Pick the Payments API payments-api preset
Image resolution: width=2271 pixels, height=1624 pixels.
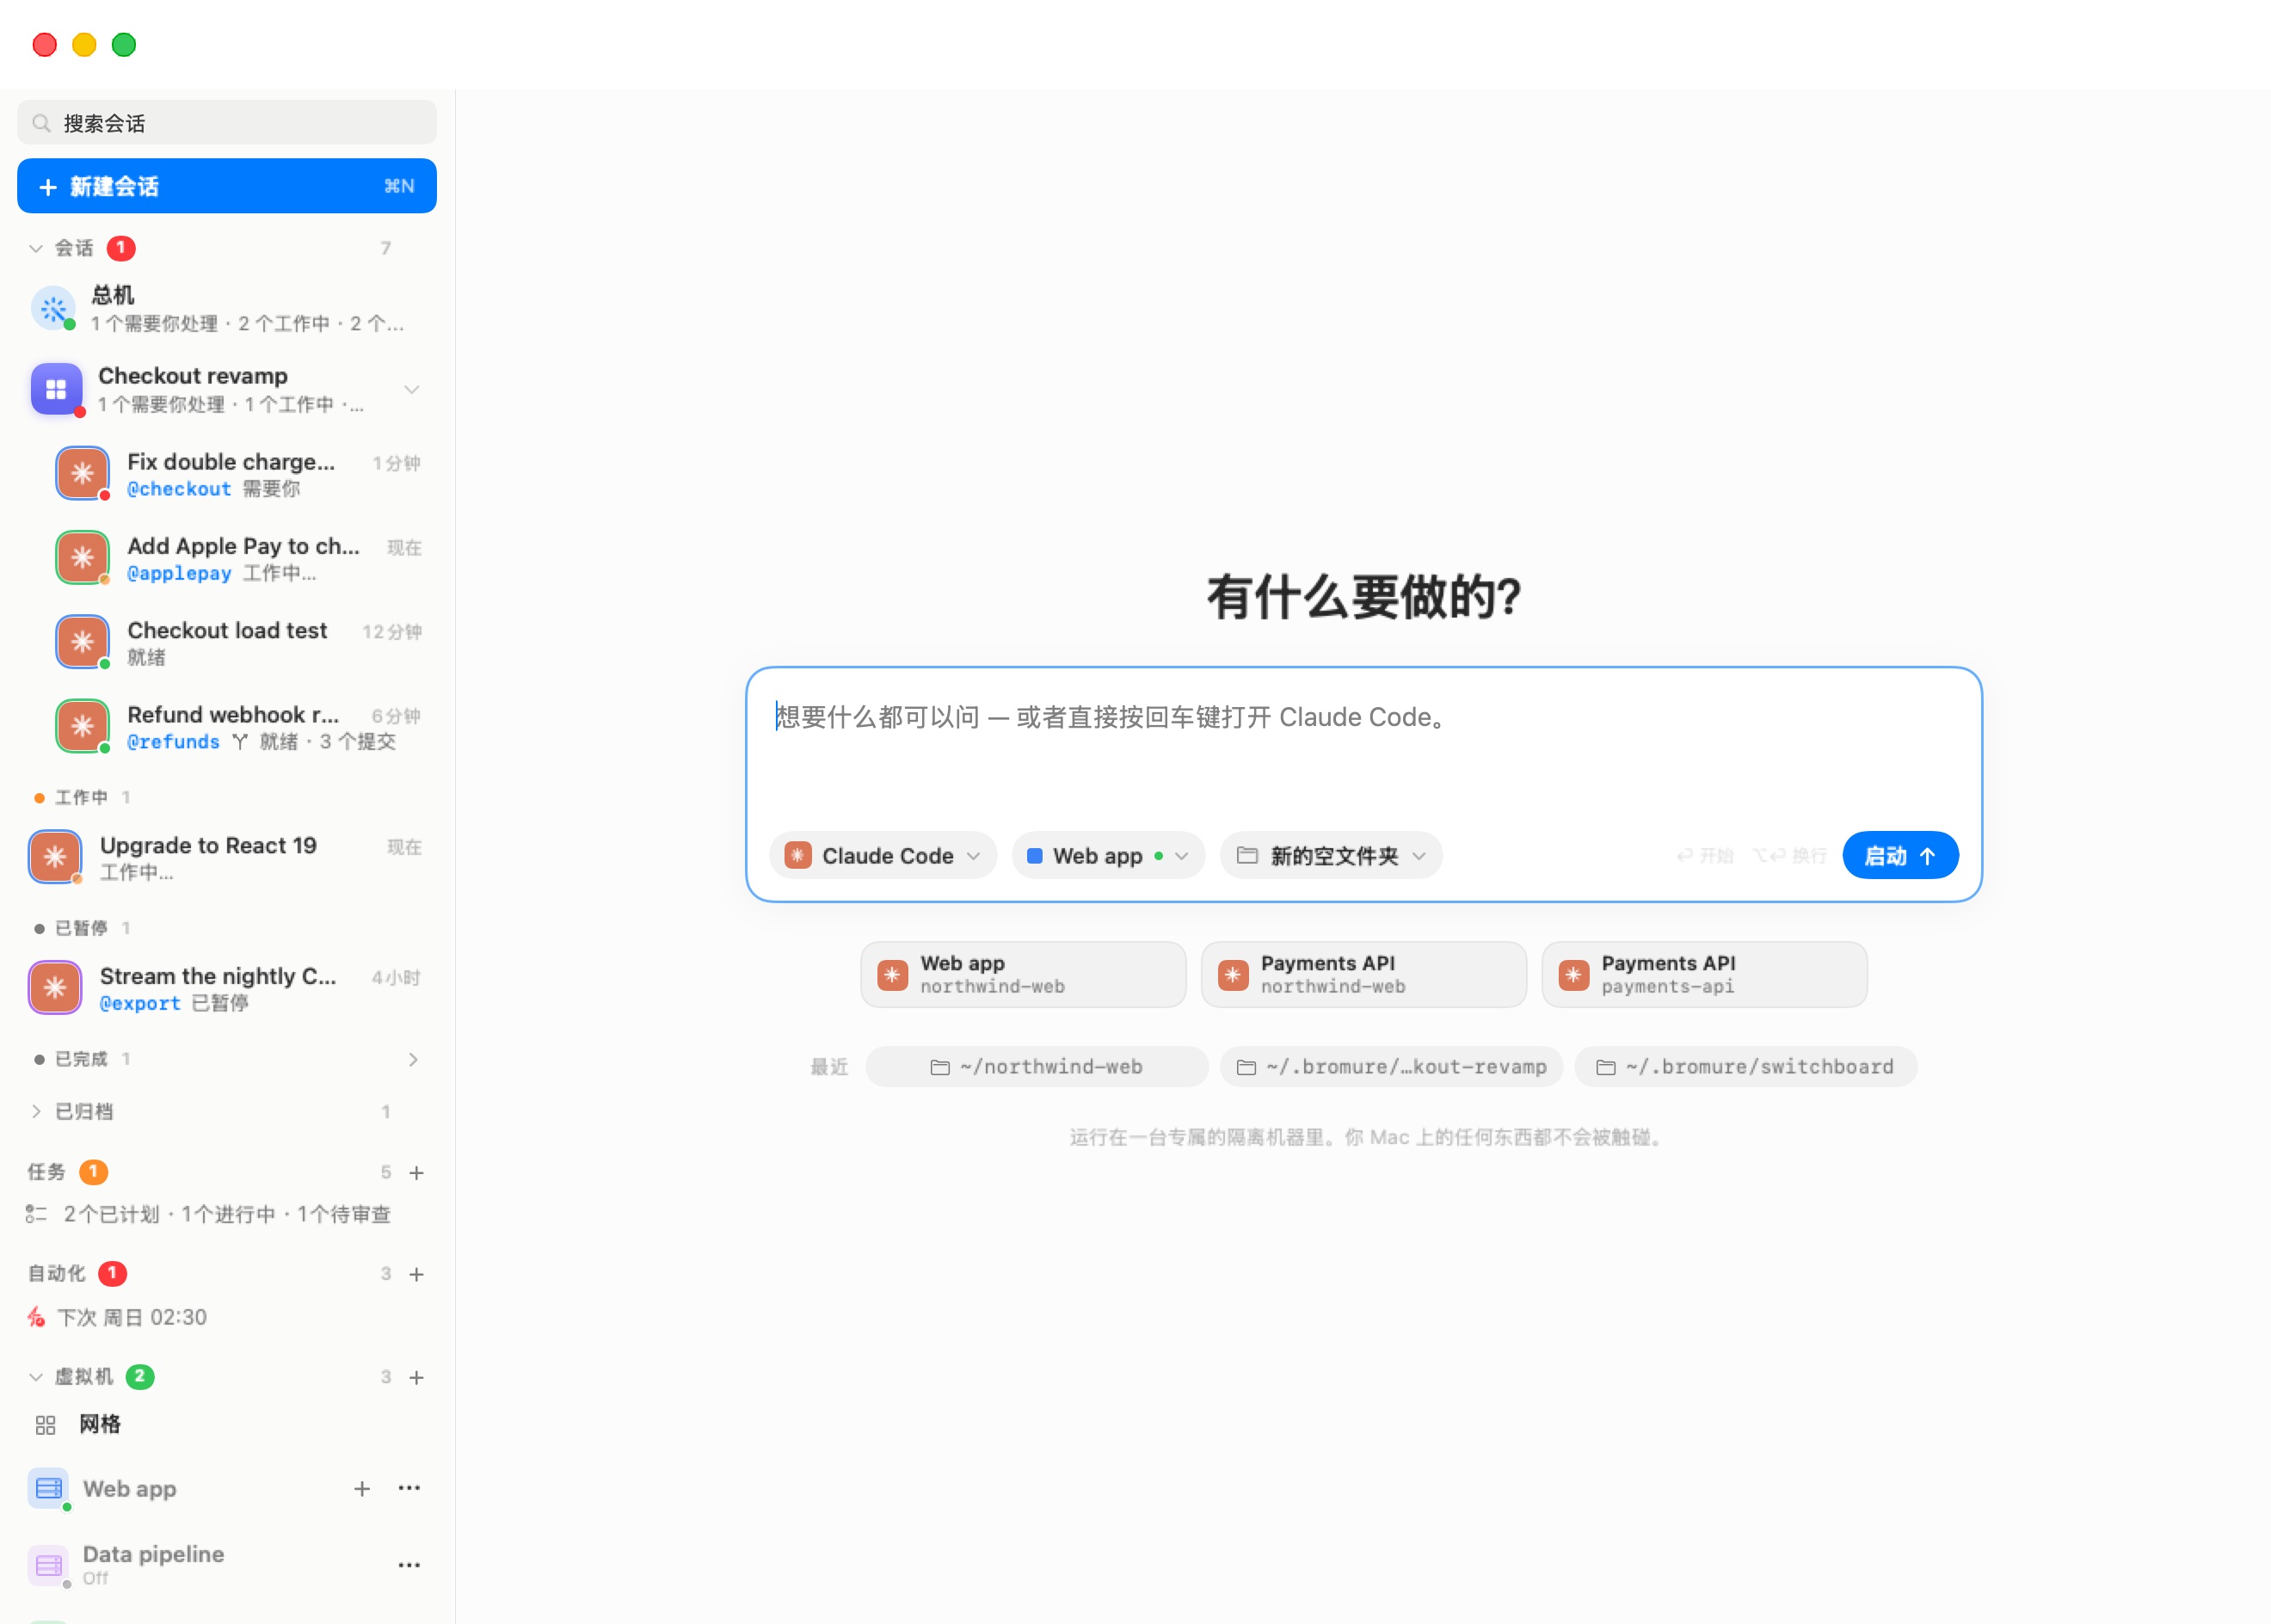(x=1704, y=974)
